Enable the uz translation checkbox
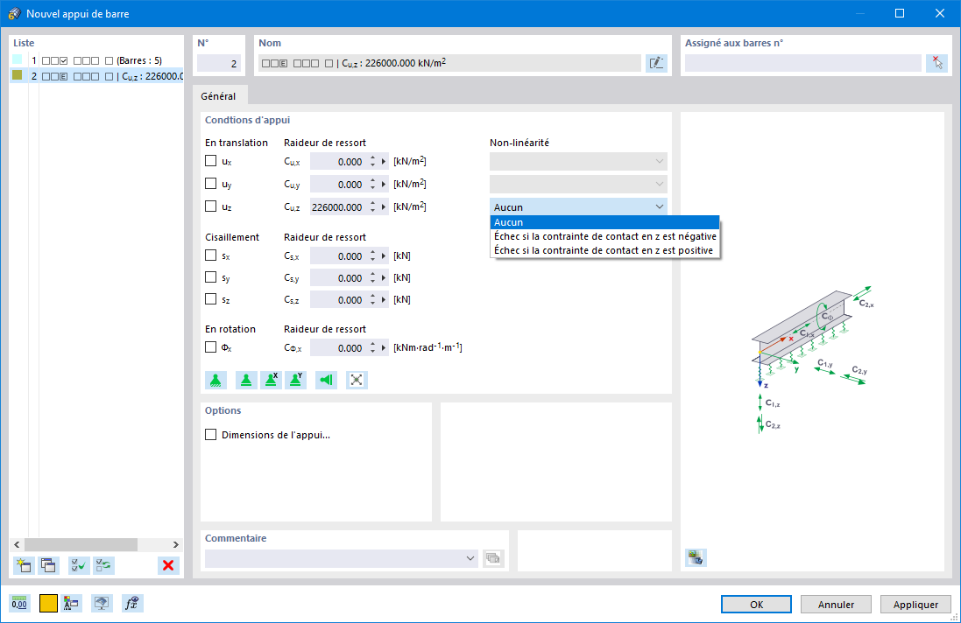Screen dimensions: 961x623 tap(211, 206)
